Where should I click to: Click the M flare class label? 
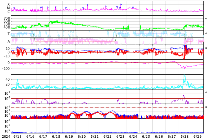[8, 8]
